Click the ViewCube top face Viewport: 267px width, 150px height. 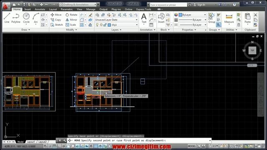coord(252,50)
